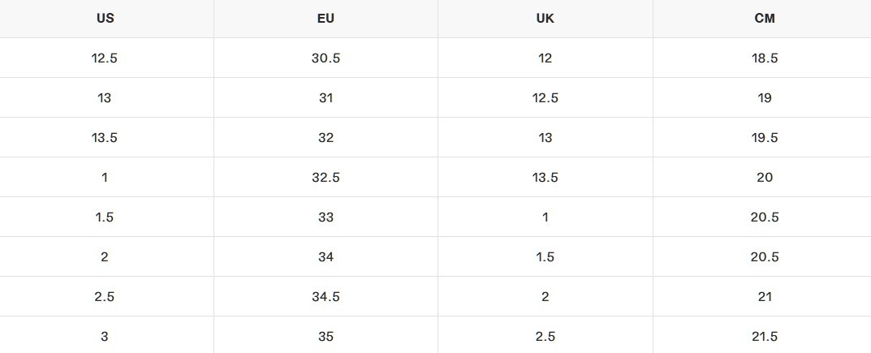Select the 20 value in CM column
The image size is (871, 353).
pos(764,178)
